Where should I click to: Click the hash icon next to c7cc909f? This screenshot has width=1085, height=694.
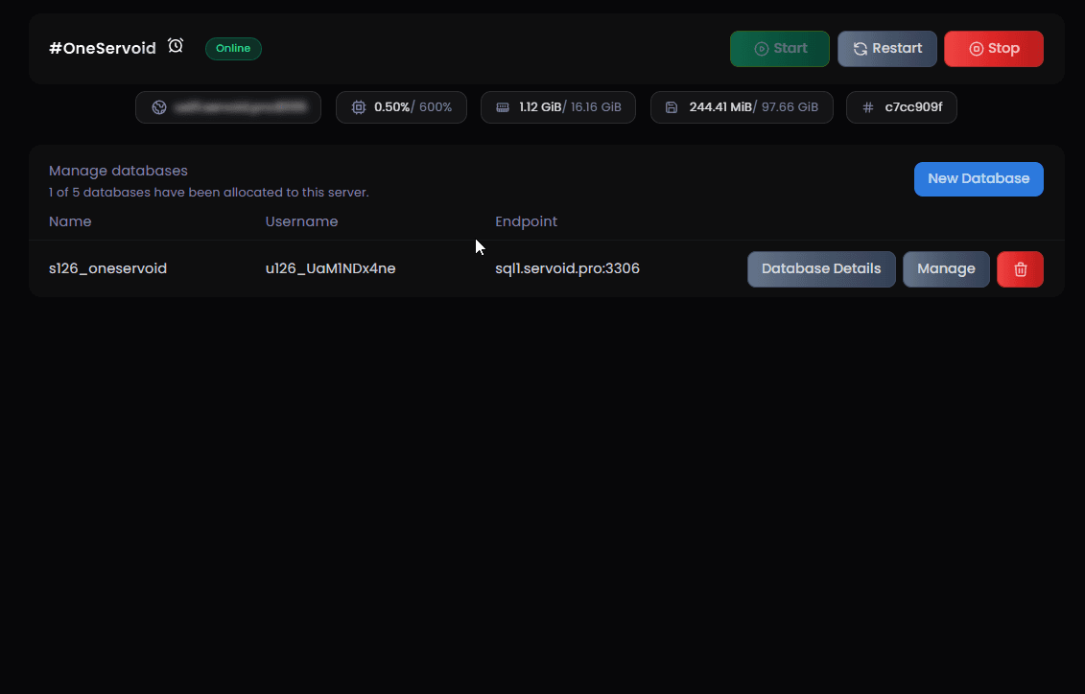868,107
